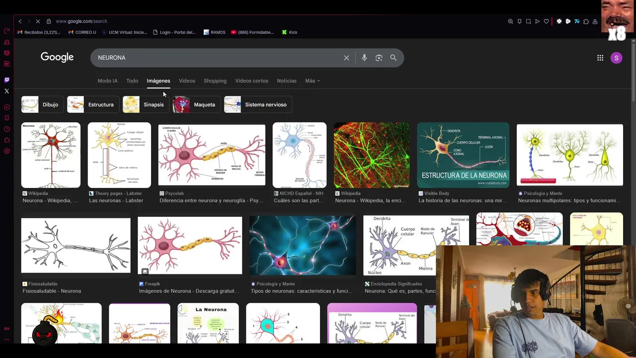Switch to the Modo IA tab
This screenshot has height=358, width=636.
(x=107, y=81)
